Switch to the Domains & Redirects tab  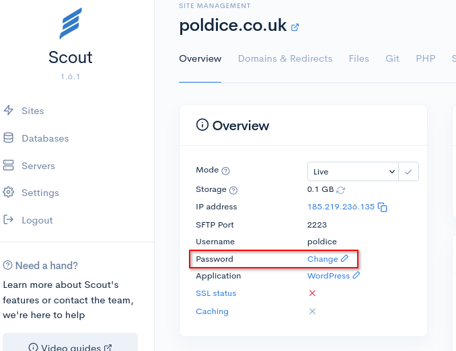coord(285,58)
